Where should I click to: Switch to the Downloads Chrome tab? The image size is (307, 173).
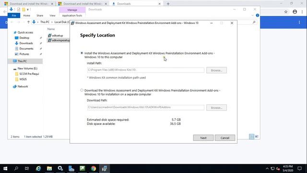(x=136, y=4)
